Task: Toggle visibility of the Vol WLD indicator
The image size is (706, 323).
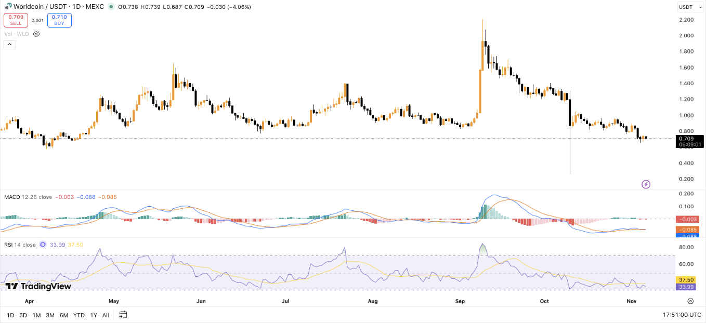Action: (36, 34)
